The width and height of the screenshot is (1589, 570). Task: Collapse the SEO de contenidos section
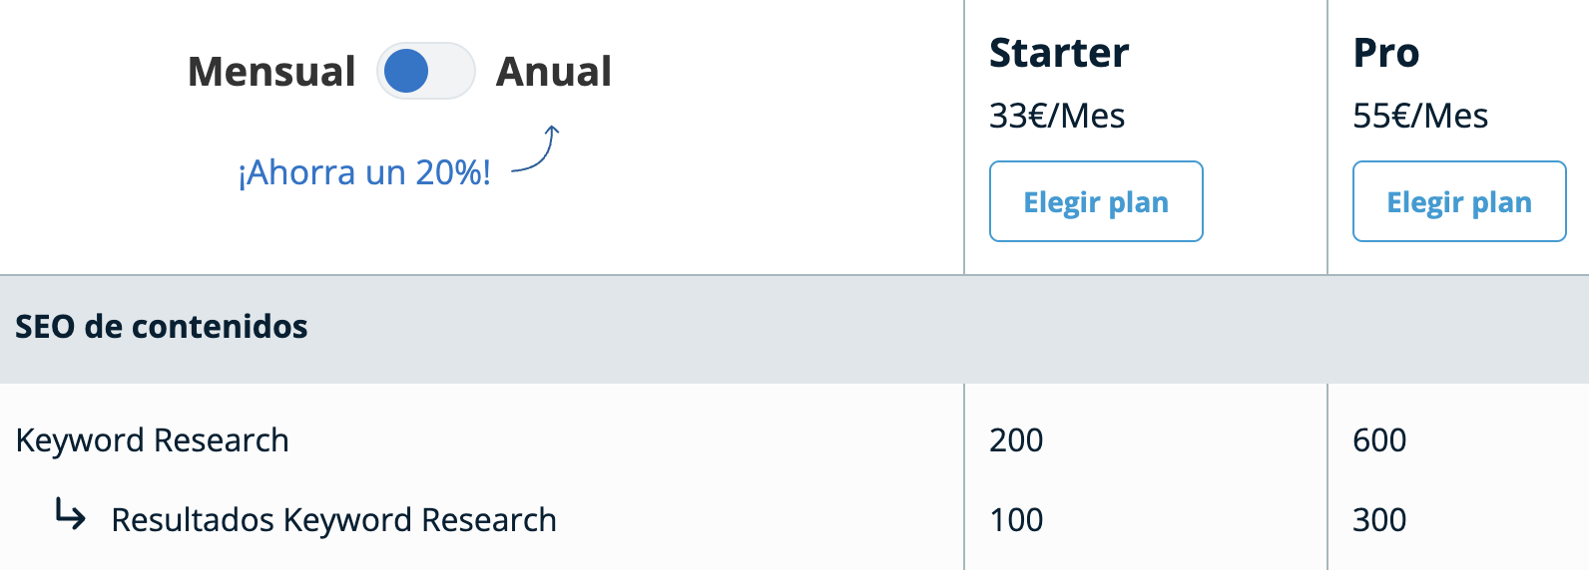click(x=162, y=327)
